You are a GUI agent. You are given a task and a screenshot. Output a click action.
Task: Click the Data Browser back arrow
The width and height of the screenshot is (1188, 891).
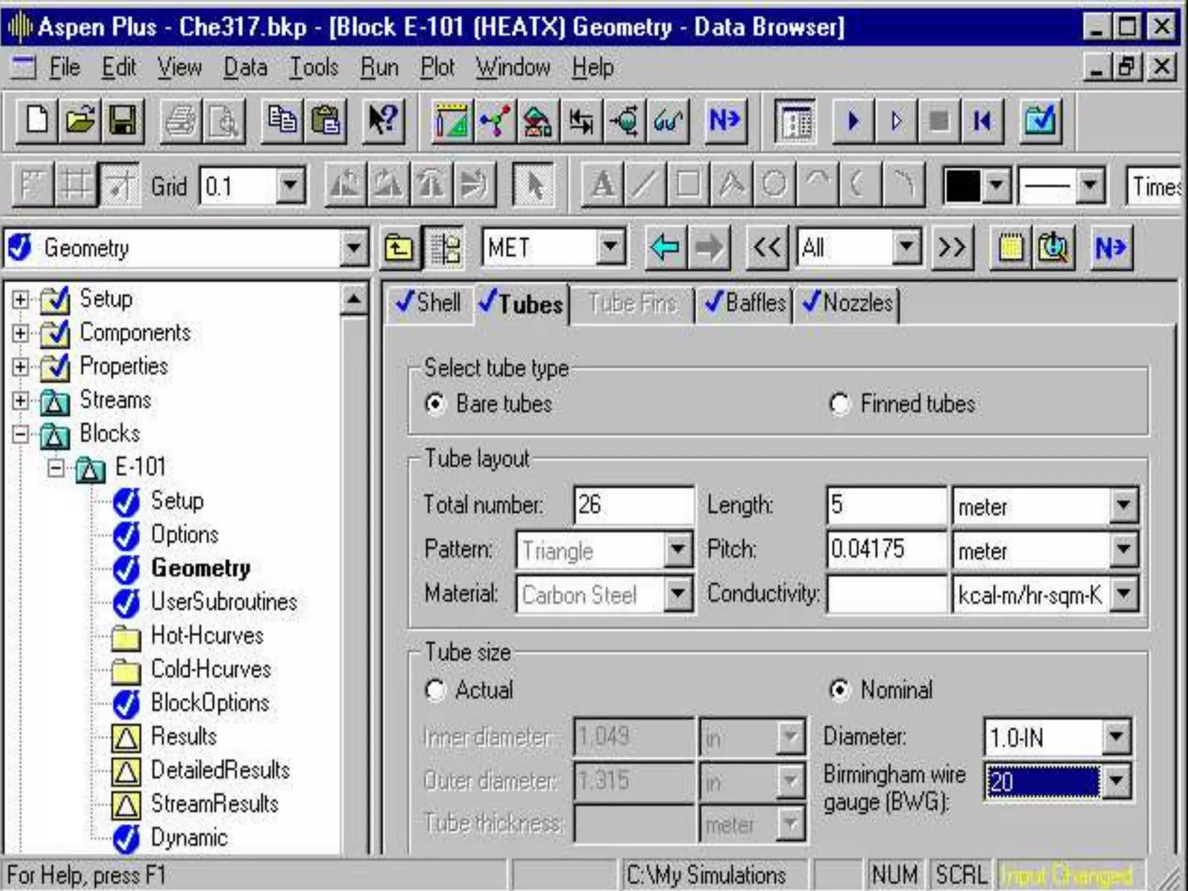click(x=665, y=248)
